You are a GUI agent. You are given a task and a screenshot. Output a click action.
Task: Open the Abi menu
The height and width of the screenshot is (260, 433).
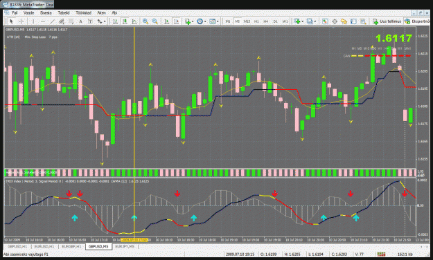pyautogui.click(x=114, y=12)
